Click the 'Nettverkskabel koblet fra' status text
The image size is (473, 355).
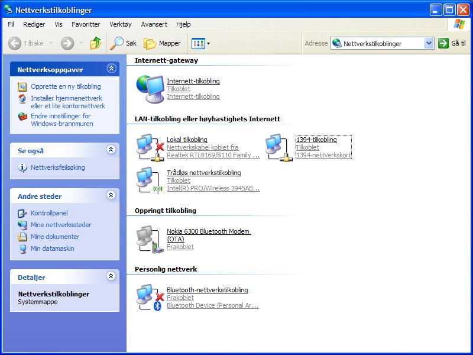[203, 147]
